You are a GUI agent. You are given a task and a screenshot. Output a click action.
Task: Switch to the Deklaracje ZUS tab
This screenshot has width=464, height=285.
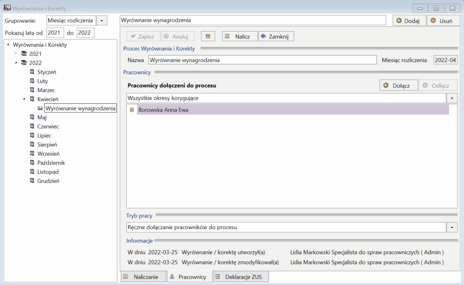tap(241, 277)
